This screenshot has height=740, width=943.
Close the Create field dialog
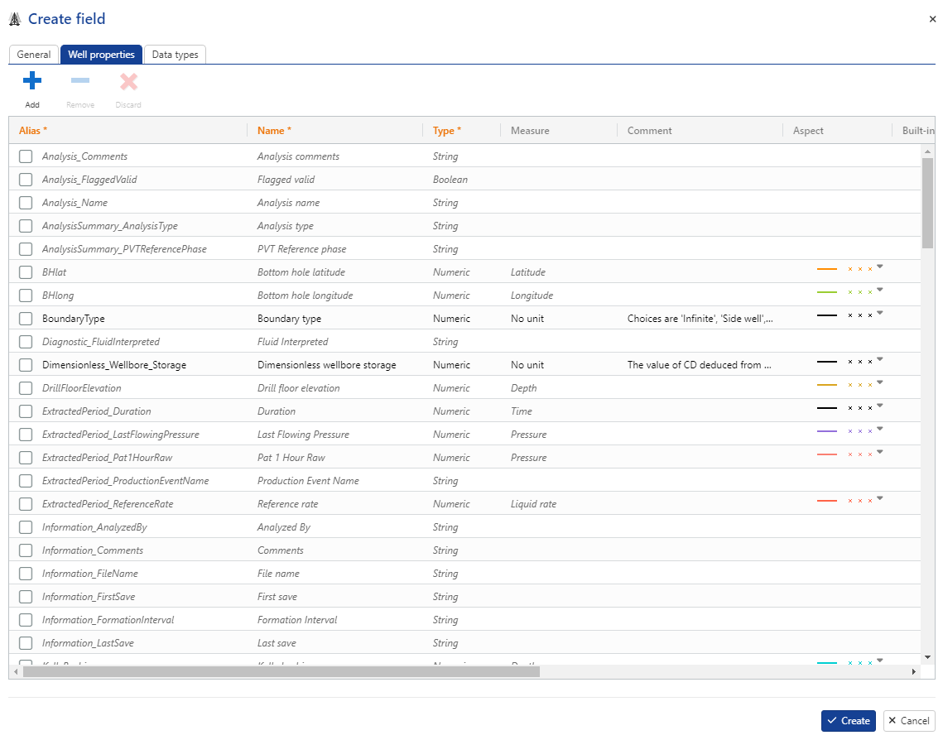932,19
